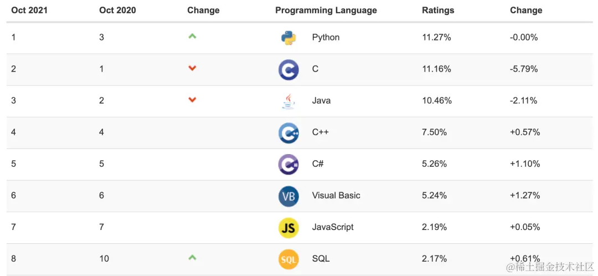
Task: Click red down arrow in Java row
Action: (x=192, y=100)
